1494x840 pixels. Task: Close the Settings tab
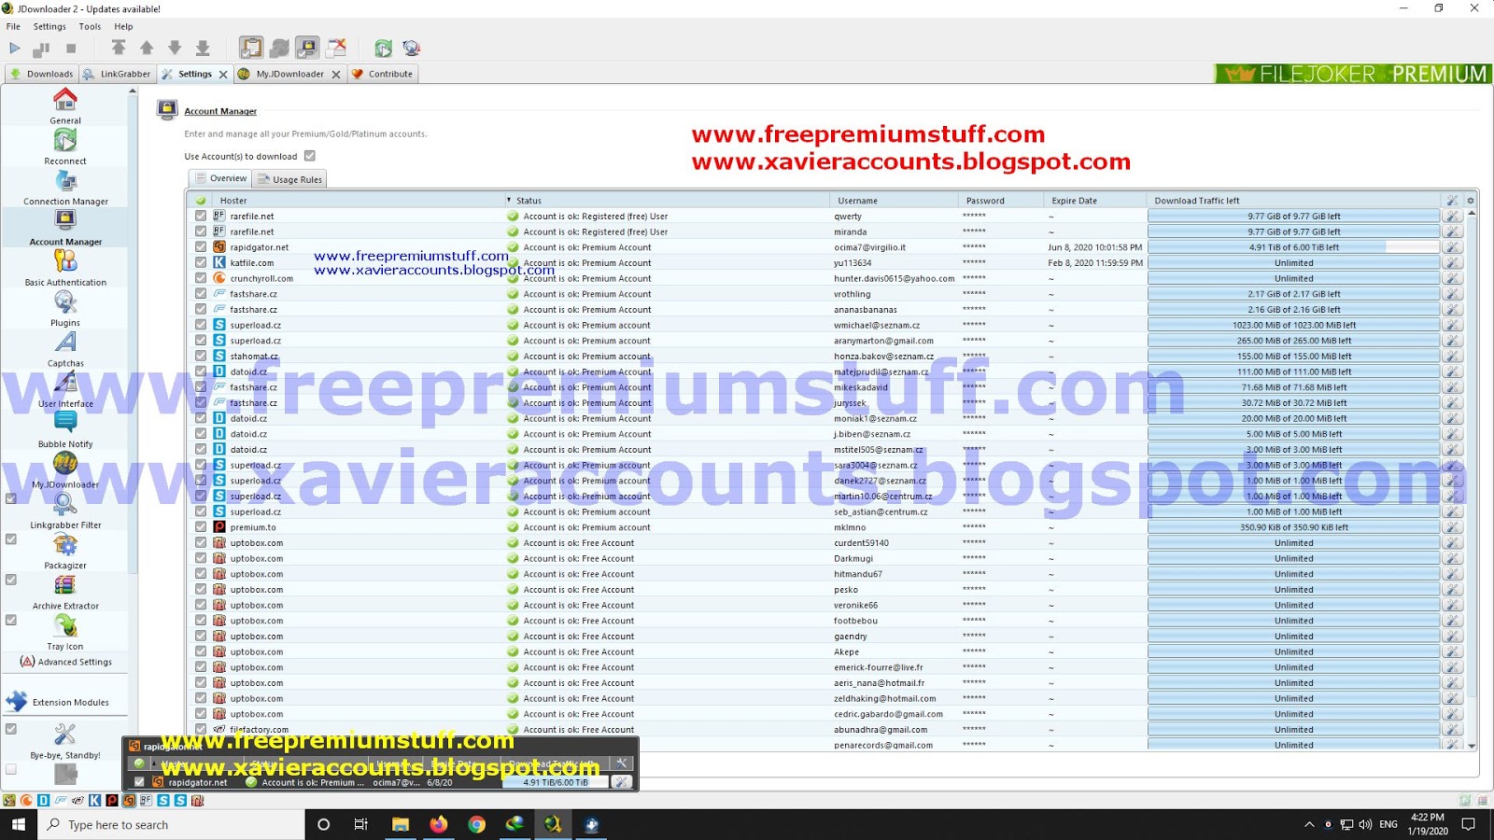coord(223,75)
